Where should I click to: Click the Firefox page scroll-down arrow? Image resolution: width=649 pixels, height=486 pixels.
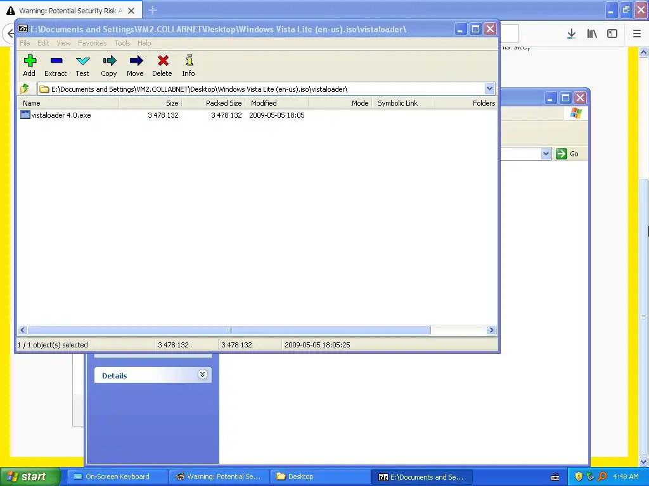coord(643,461)
